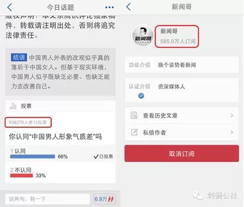Screen dimensions: 244x207
Task: Click the history articles document icon
Action: (134, 115)
